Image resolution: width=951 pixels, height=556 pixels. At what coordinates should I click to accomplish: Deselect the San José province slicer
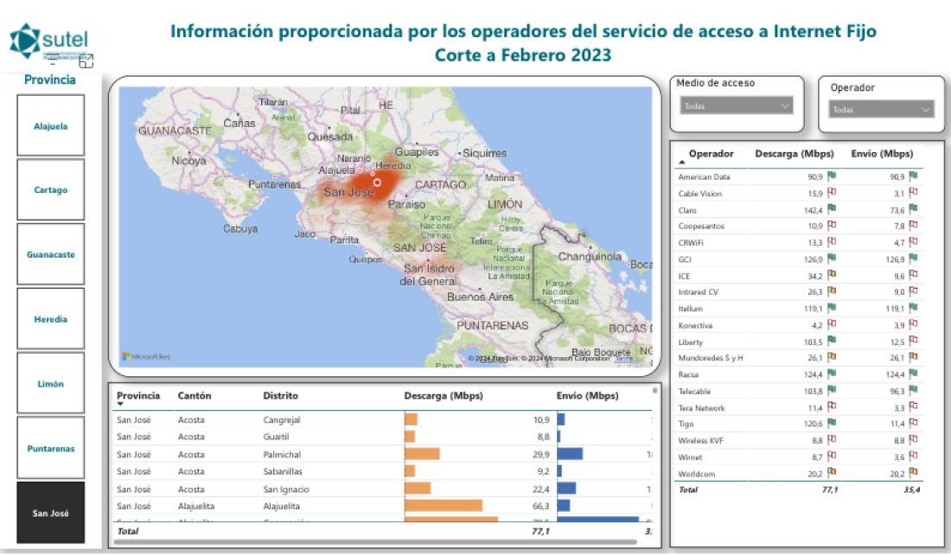51,513
